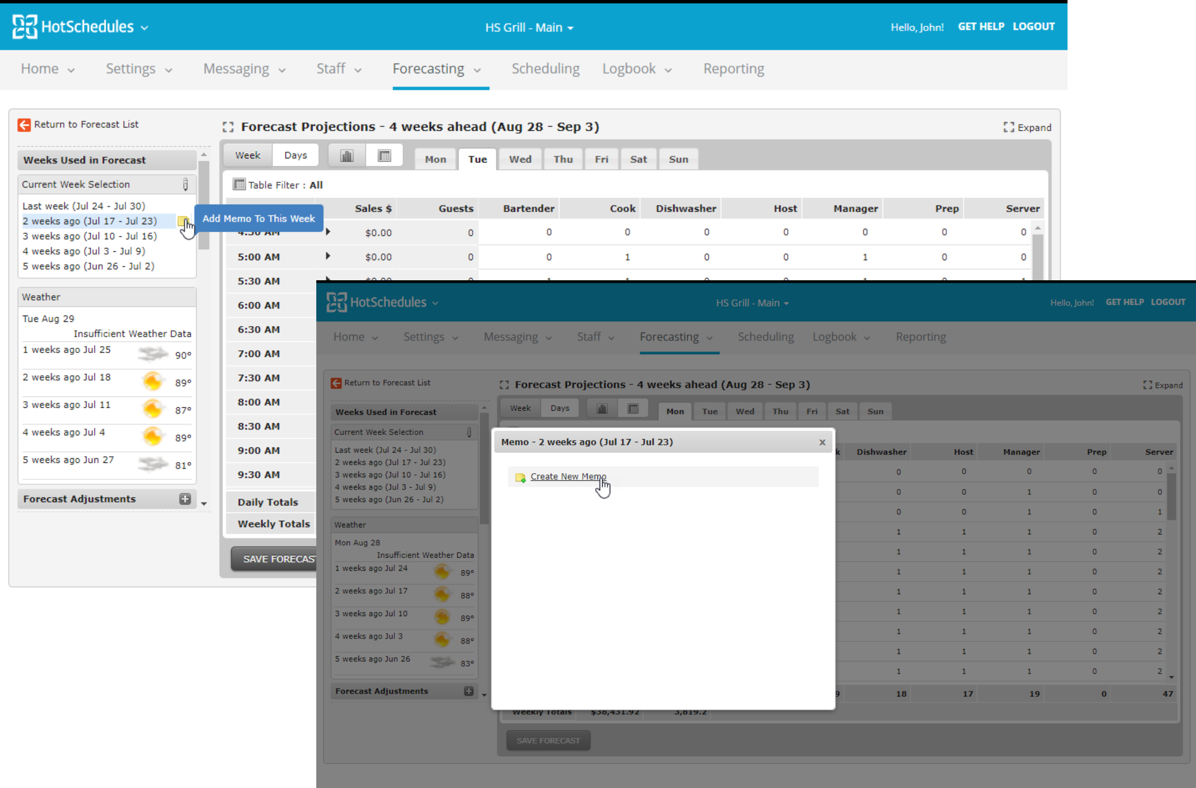The image size is (1196, 788).
Task: Open Forecasting menu chevron in undimmed navbar
Action: tap(477, 70)
